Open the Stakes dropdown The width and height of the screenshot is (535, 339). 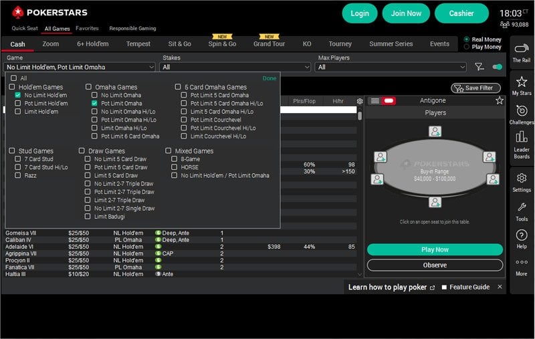[x=235, y=67]
